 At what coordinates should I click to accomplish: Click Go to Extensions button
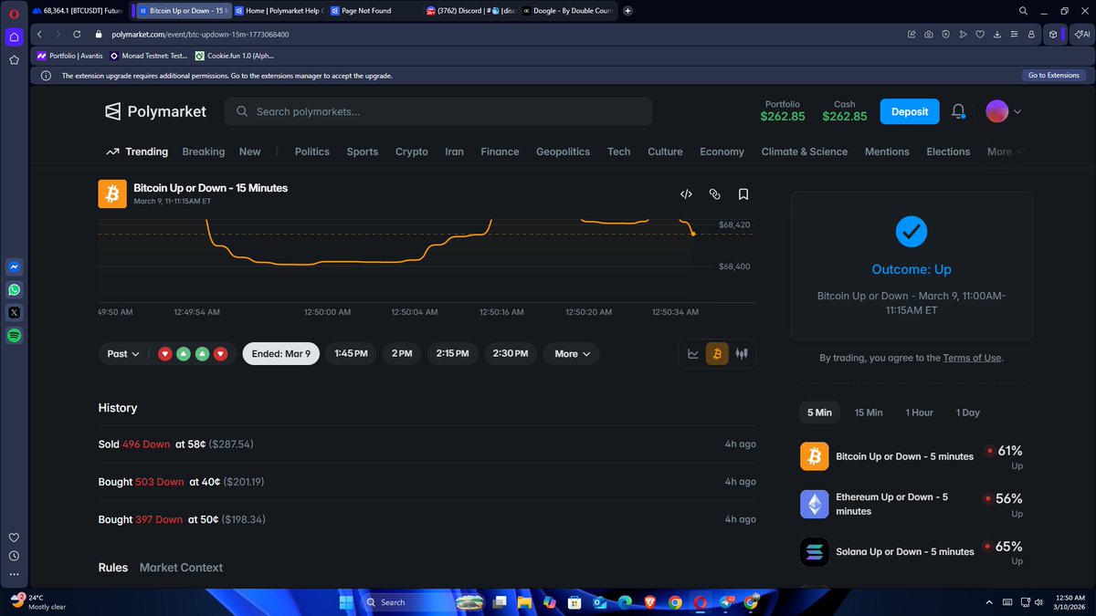coord(1053,76)
